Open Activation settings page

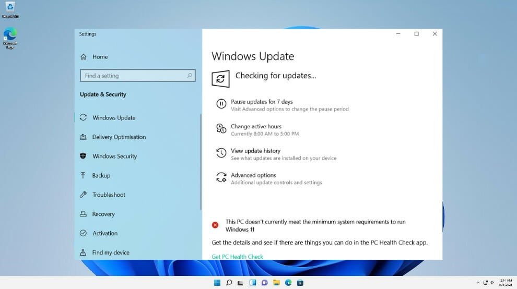click(105, 233)
